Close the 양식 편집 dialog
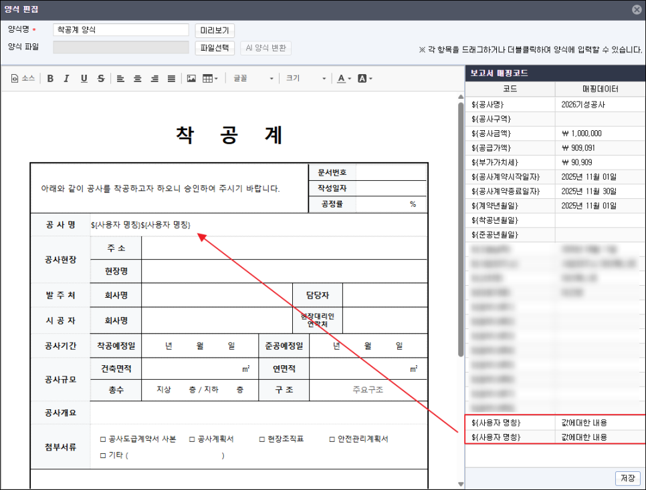Screen dimensions: 646x490 (x=637, y=9)
